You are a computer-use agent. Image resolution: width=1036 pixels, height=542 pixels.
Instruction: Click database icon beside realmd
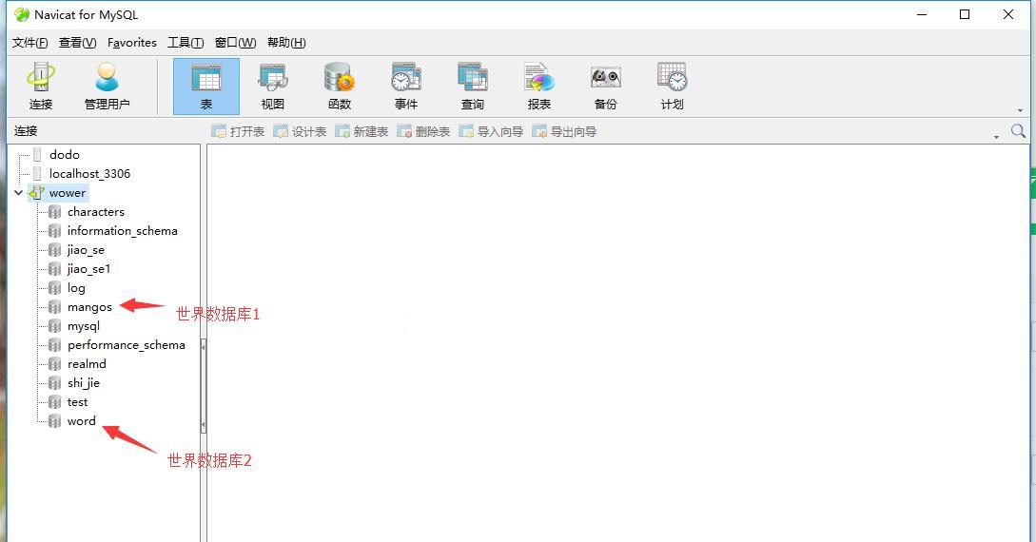(55, 364)
